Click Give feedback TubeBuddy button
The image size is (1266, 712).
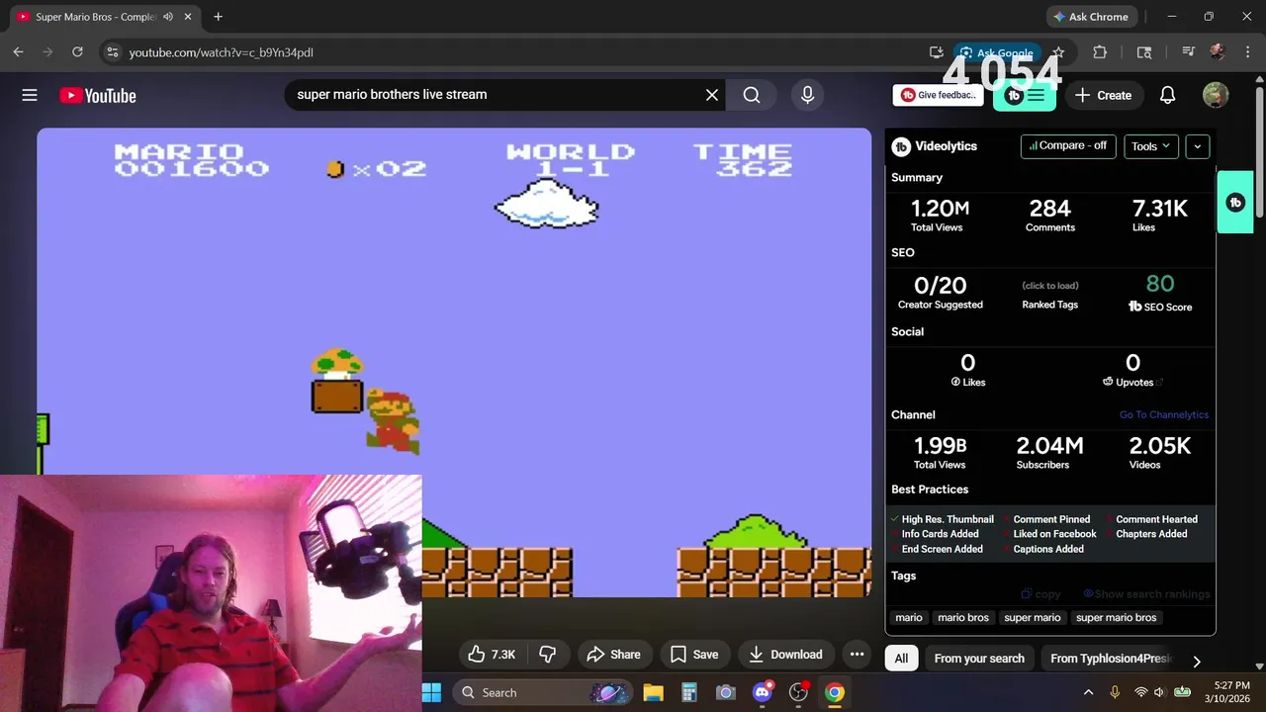click(x=938, y=95)
